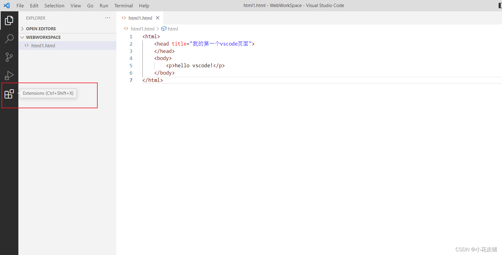
Task: Open the Help menu
Action: tap(144, 6)
